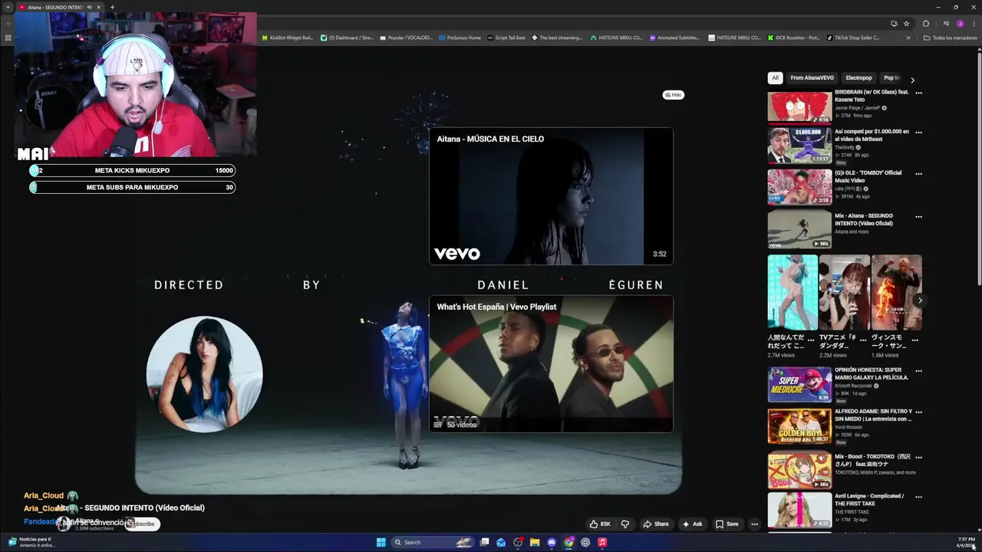Bookmark this page with the star icon
The image size is (982, 552).
point(906,24)
